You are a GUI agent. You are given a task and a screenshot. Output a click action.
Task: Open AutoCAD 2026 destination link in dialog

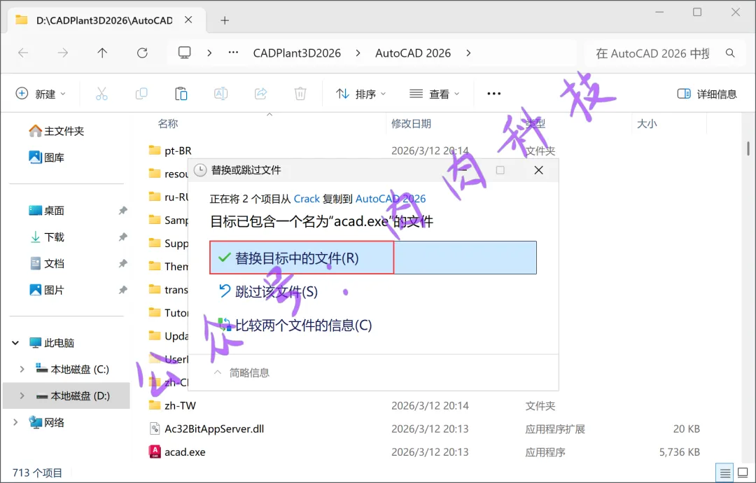(391, 199)
